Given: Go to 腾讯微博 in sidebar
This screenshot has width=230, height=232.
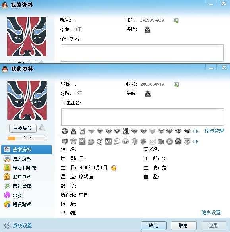Looking at the screenshot, I should click(27, 186).
